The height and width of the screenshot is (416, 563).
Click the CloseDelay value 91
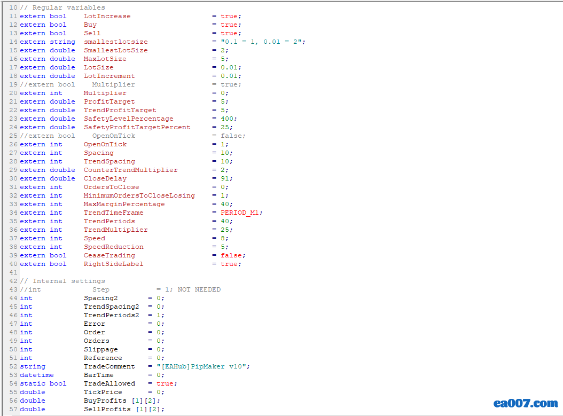point(226,178)
